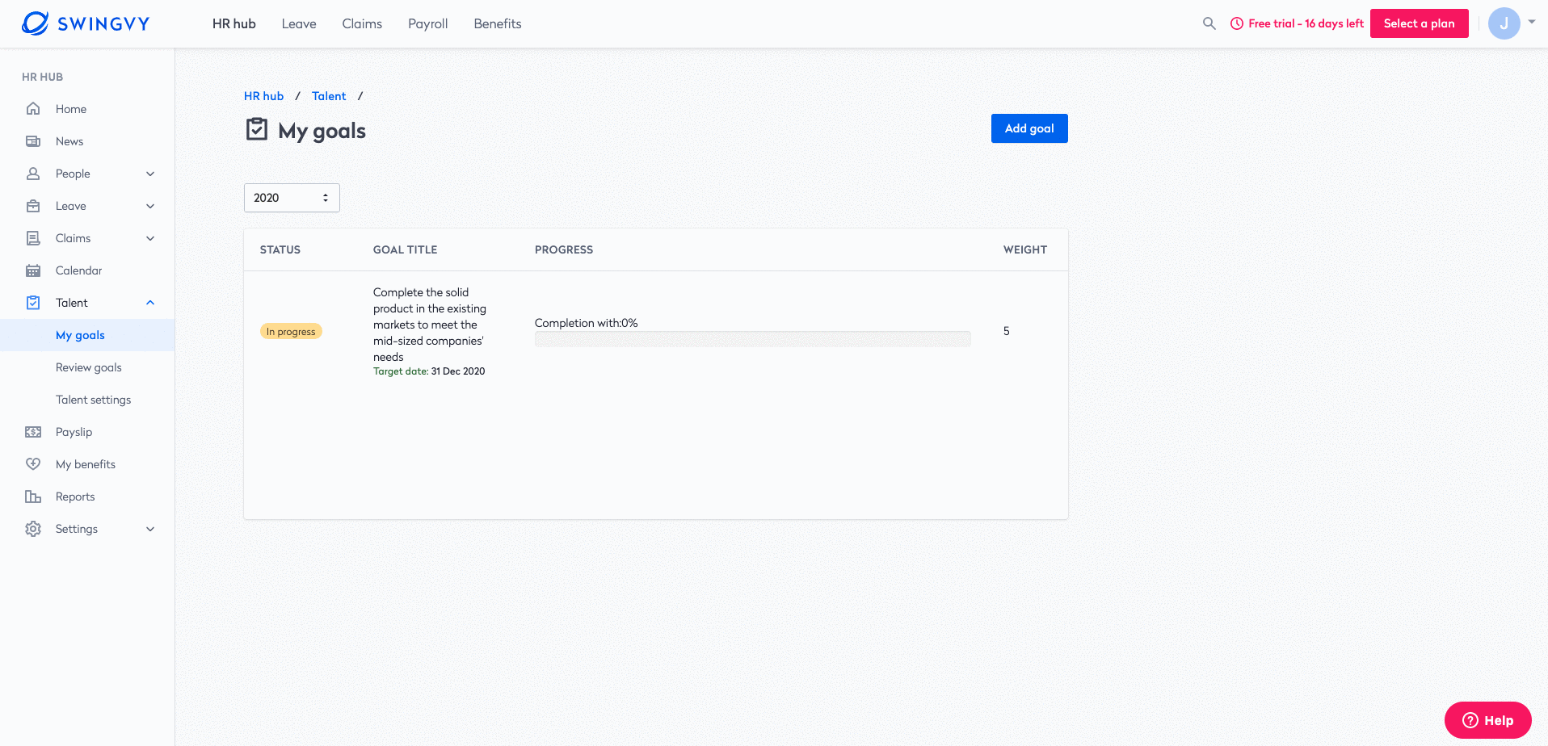Switch to Benefits top tab
The image size is (1548, 746).
click(498, 23)
